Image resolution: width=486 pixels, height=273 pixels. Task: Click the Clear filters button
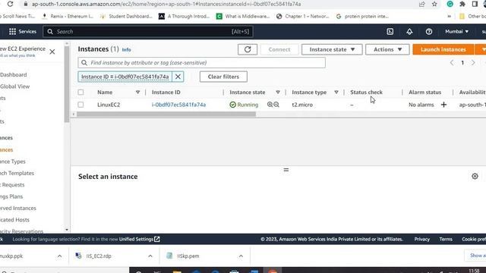click(223, 77)
